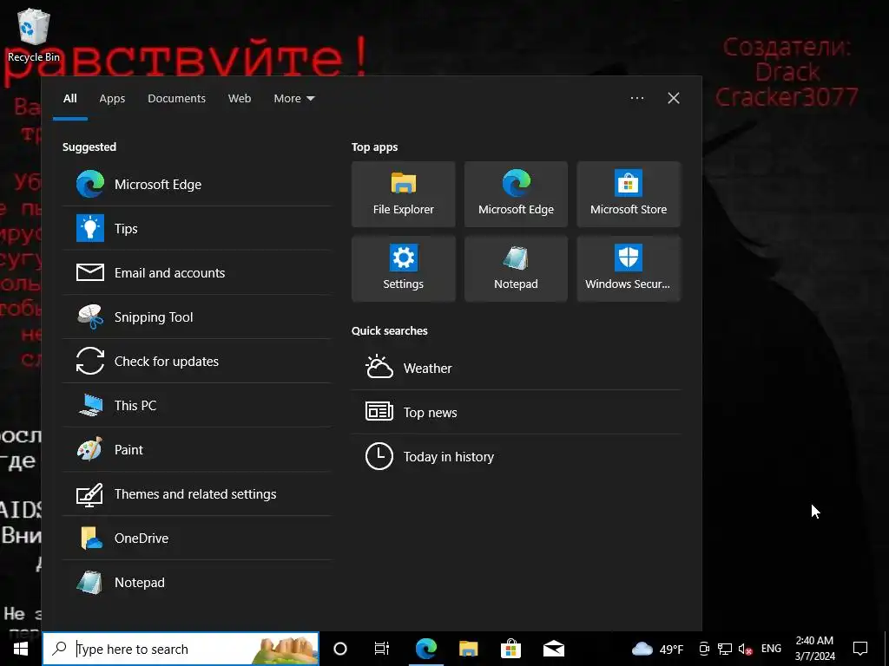Screen dimensions: 889x666
Task: Click the Type here to search box
Action: click(x=181, y=649)
